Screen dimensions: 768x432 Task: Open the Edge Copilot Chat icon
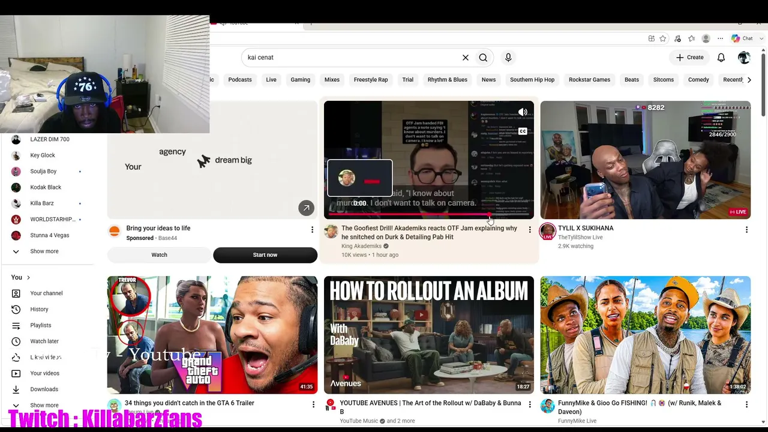[x=736, y=38]
